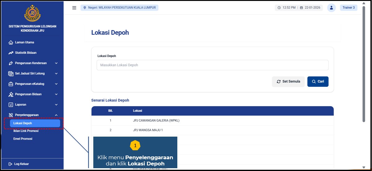Click the JPJ crest logo
This screenshot has width=372, height=171.
click(33, 13)
